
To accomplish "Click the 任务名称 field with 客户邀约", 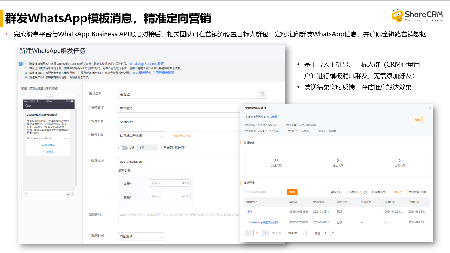I will [x=179, y=108].
